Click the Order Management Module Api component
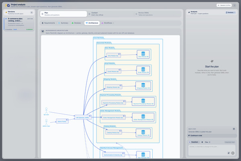This screenshot has width=241, height=161. point(114,117)
